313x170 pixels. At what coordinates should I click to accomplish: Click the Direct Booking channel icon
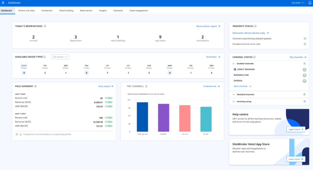[235, 69]
